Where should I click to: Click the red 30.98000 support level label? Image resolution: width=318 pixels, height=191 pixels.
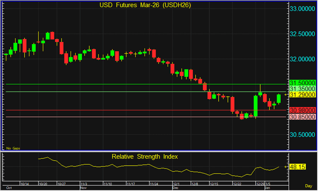pos(302,110)
